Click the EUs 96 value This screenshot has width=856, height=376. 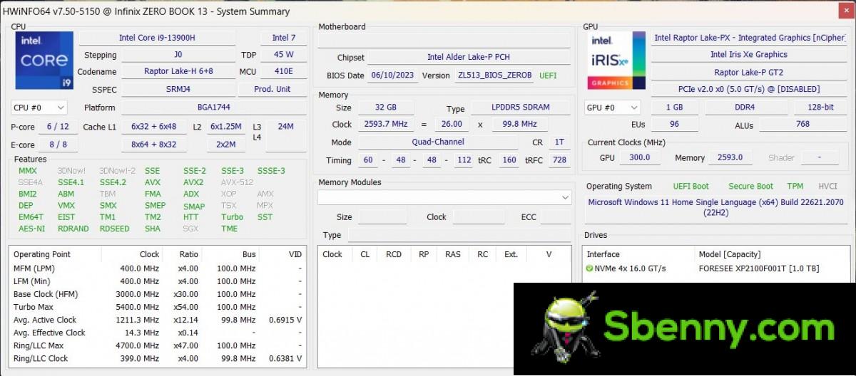click(673, 124)
